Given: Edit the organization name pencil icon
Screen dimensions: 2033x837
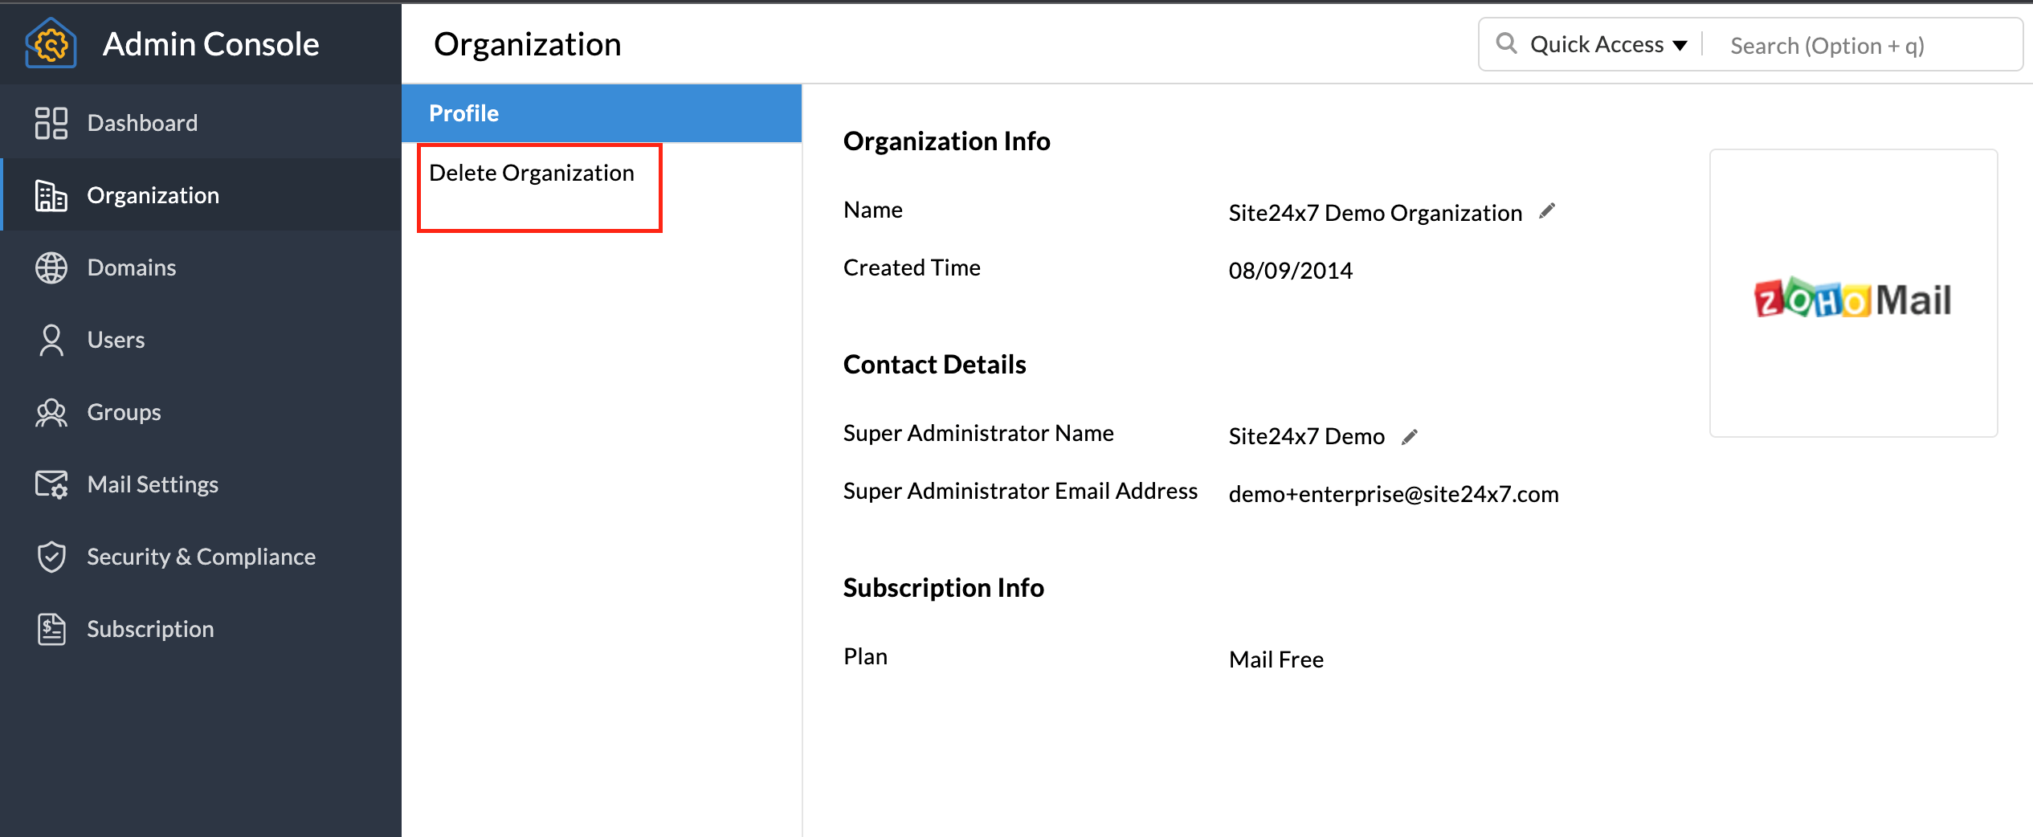Looking at the screenshot, I should 1546,211.
